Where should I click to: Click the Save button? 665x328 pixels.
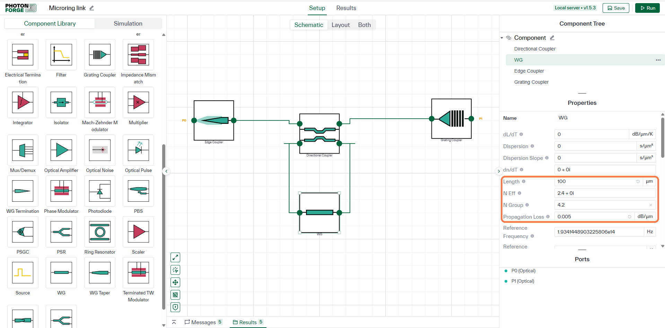(x=616, y=8)
